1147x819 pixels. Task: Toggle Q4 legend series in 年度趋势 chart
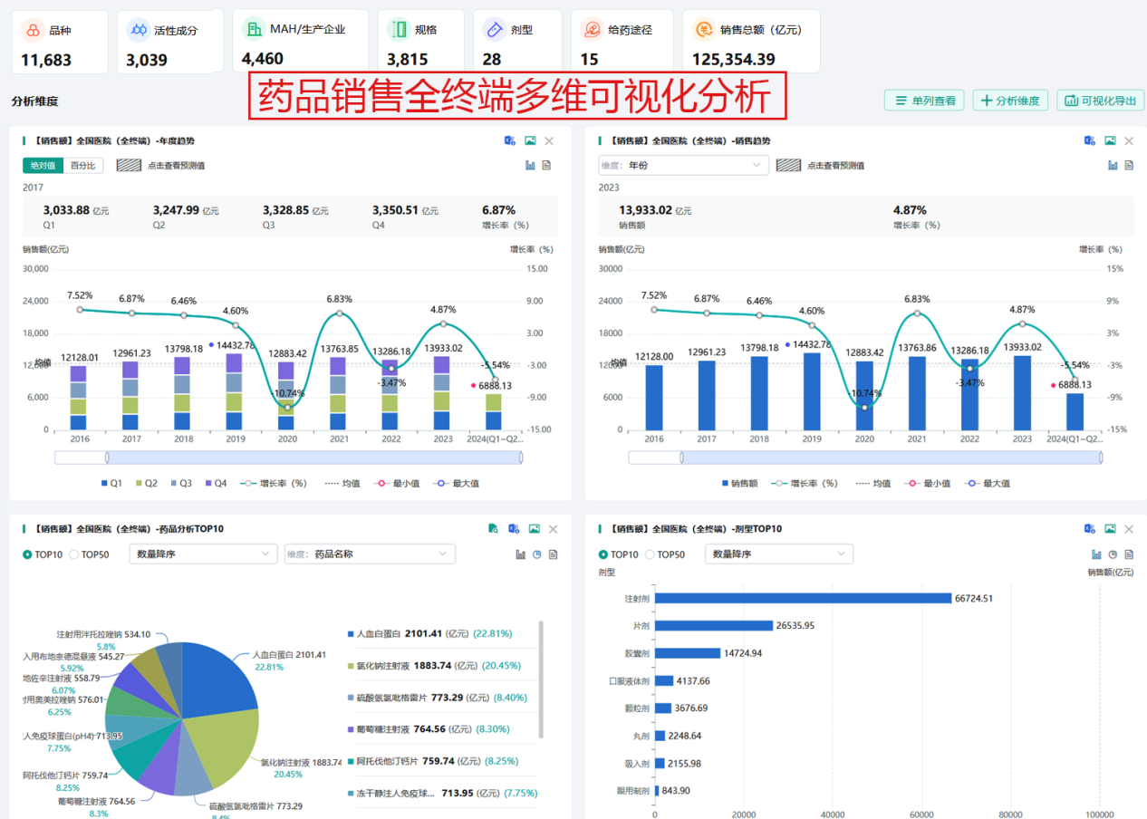[x=217, y=484]
